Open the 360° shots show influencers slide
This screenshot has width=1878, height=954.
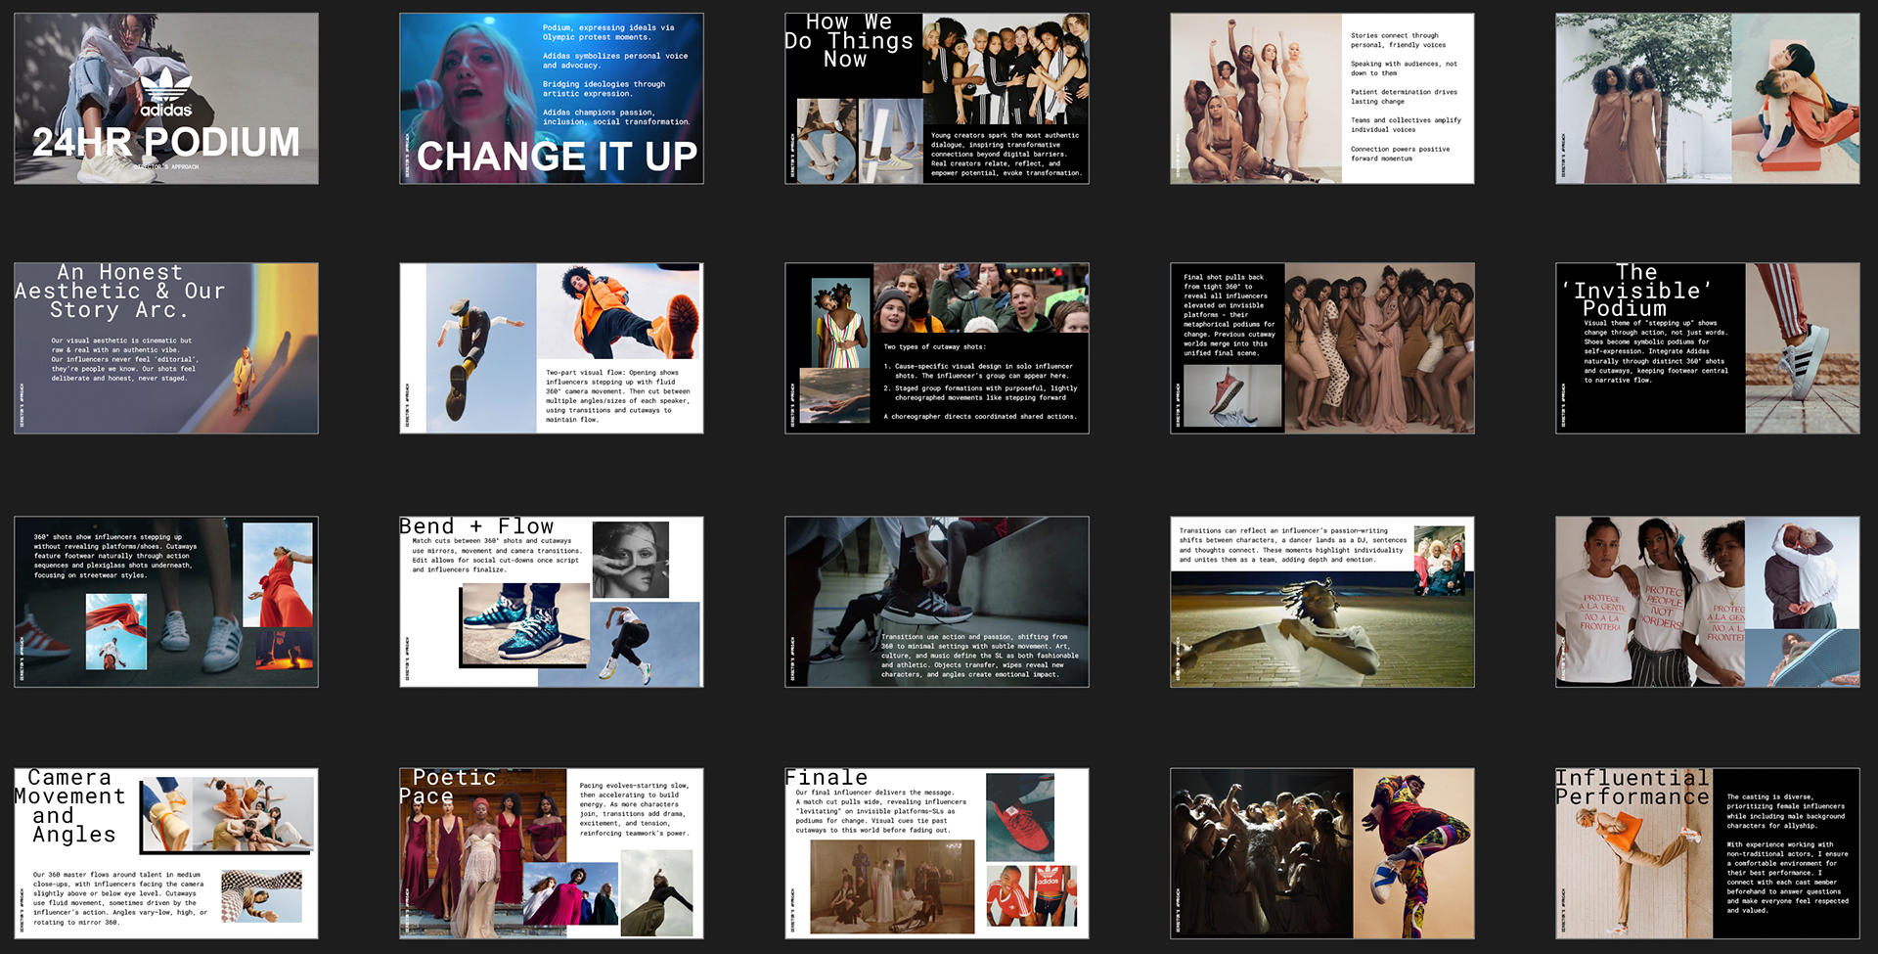(166, 602)
